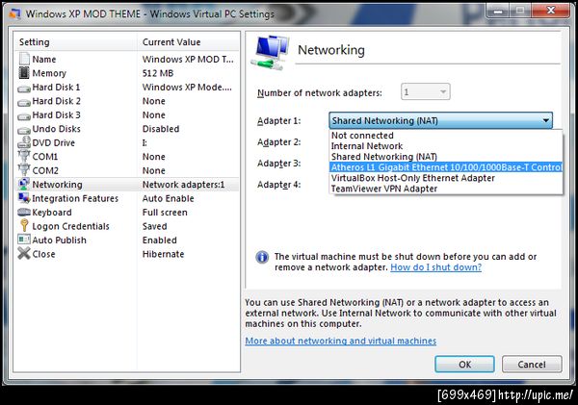Open Number of network adapters dropdown
The image size is (578, 405).
click(x=426, y=91)
